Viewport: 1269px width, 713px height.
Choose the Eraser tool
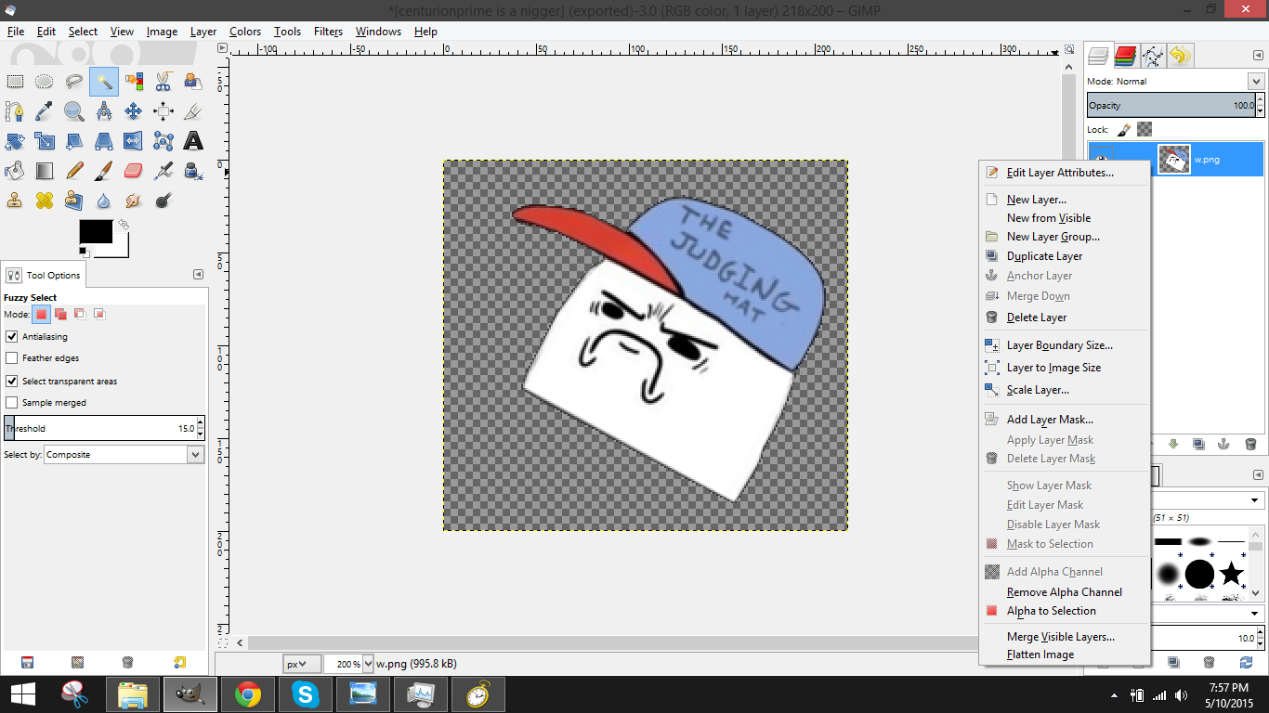pos(133,171)
